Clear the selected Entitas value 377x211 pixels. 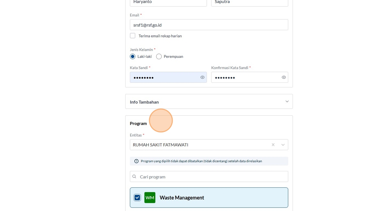[x=273, y=145]
